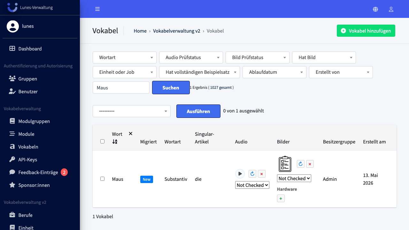Click the Feedback-Einträge badge showing 2

[64, 172]
